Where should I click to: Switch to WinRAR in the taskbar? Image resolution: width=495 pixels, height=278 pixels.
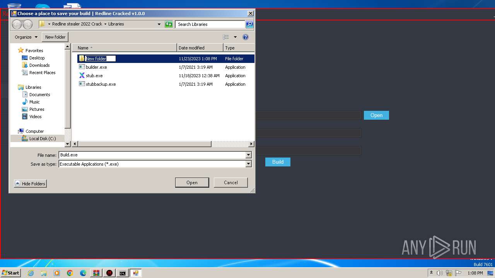96,273
